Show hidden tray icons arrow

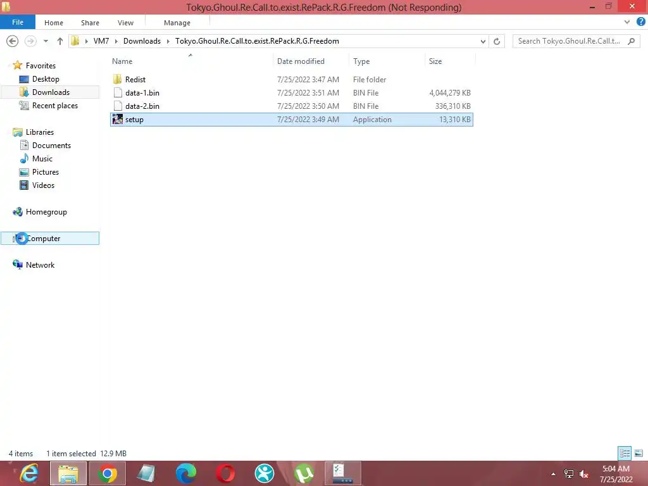[553, 474]
